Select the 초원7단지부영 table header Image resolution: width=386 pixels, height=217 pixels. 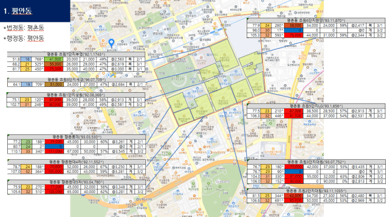76,54
